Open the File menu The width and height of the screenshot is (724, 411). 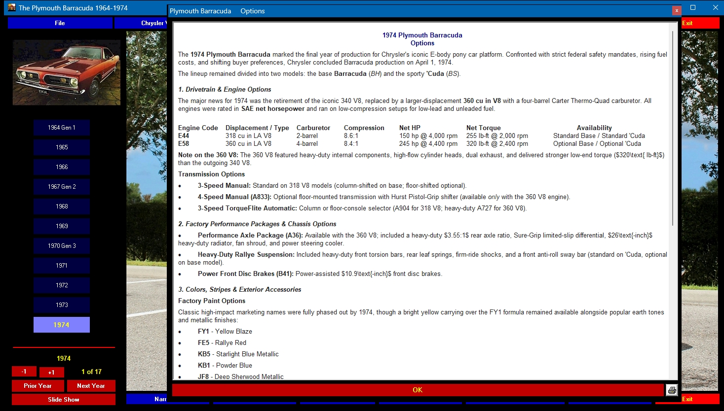tap(60, 23)
